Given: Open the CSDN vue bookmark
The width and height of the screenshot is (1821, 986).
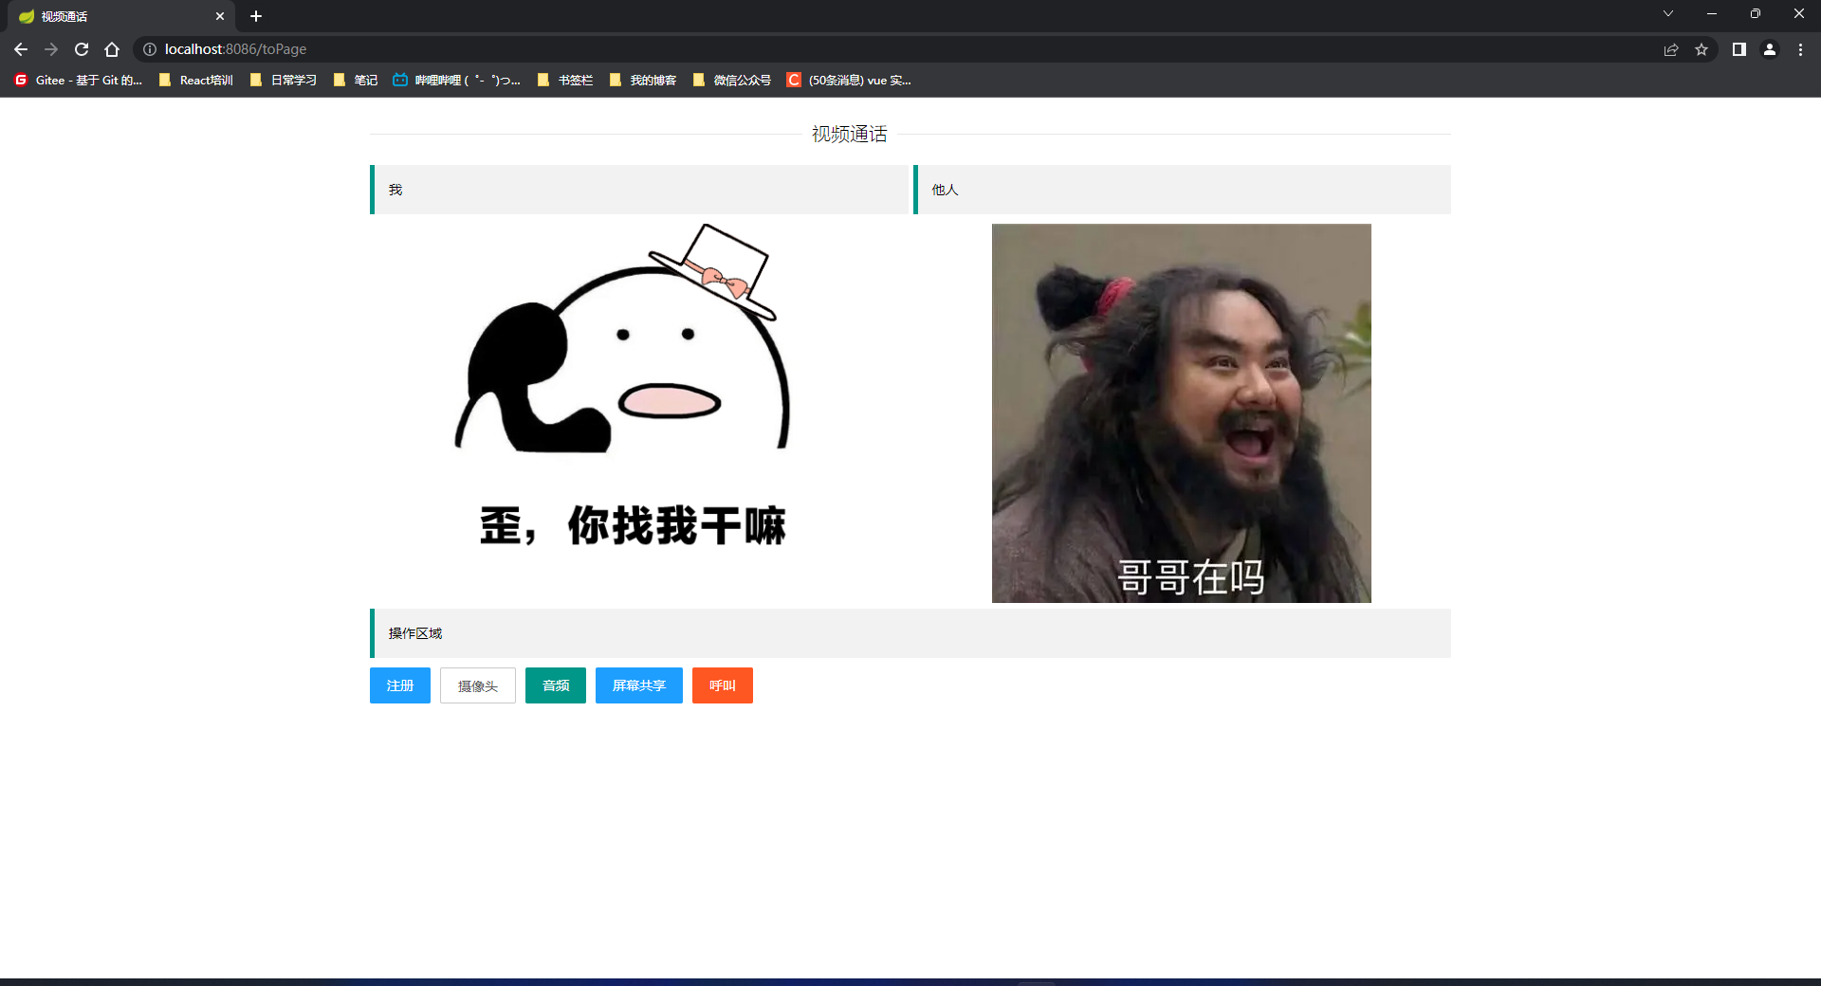Looking at the screenshot, I should point(849,81).
